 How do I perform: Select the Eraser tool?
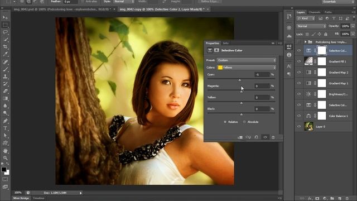click(x=5, y=91)
